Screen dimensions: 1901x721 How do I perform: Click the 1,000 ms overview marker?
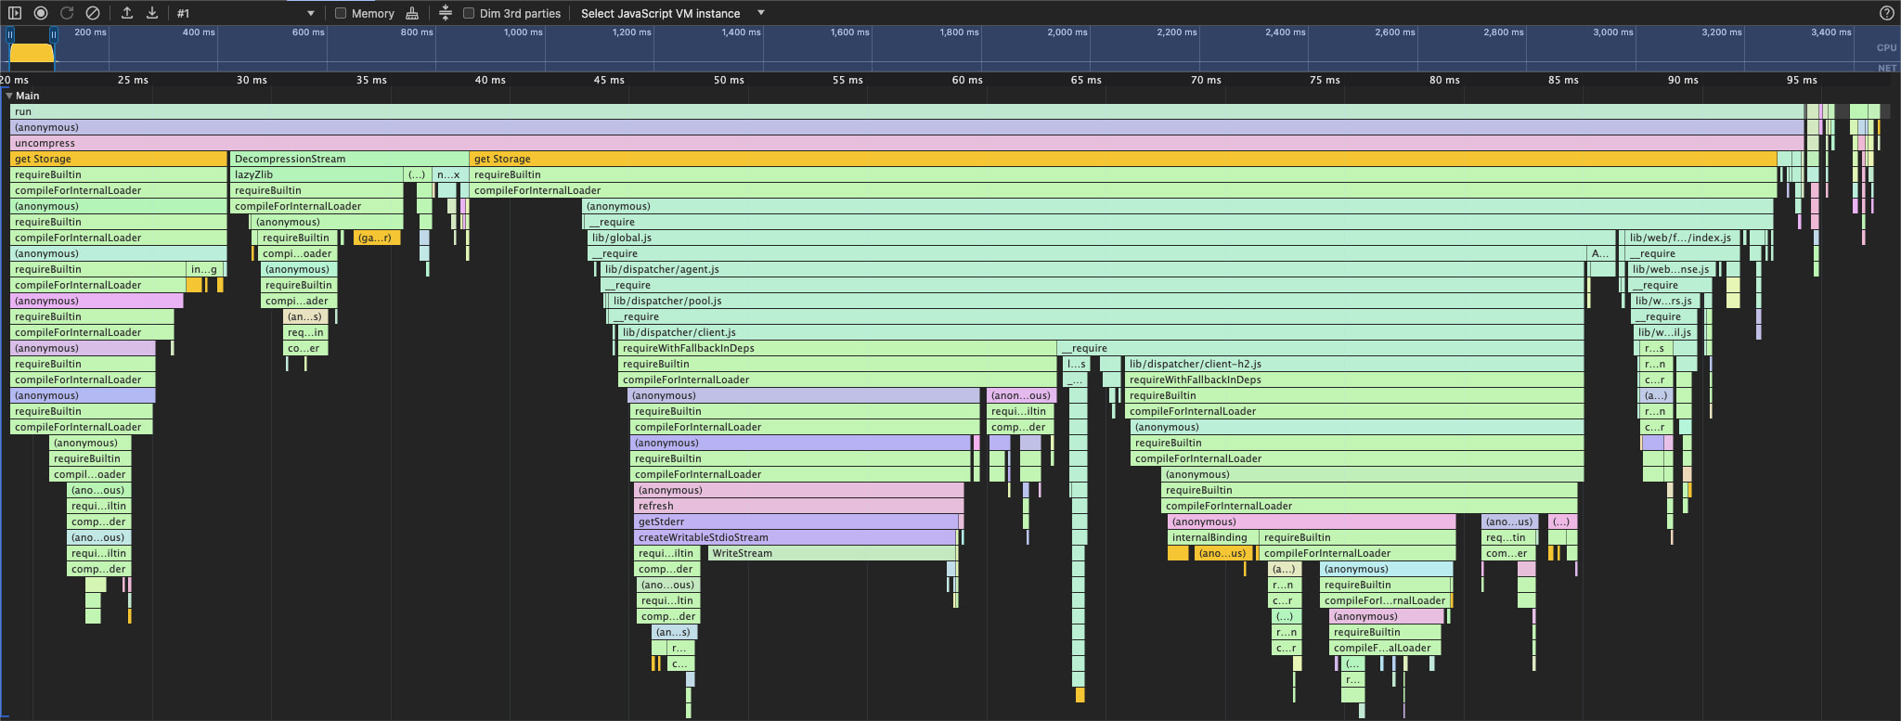point(524,32)
